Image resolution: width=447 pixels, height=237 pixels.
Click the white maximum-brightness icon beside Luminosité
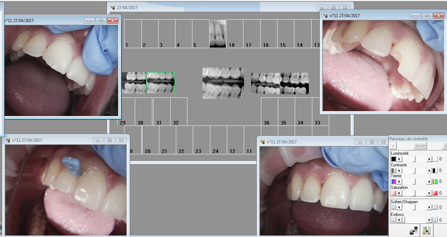435,159
